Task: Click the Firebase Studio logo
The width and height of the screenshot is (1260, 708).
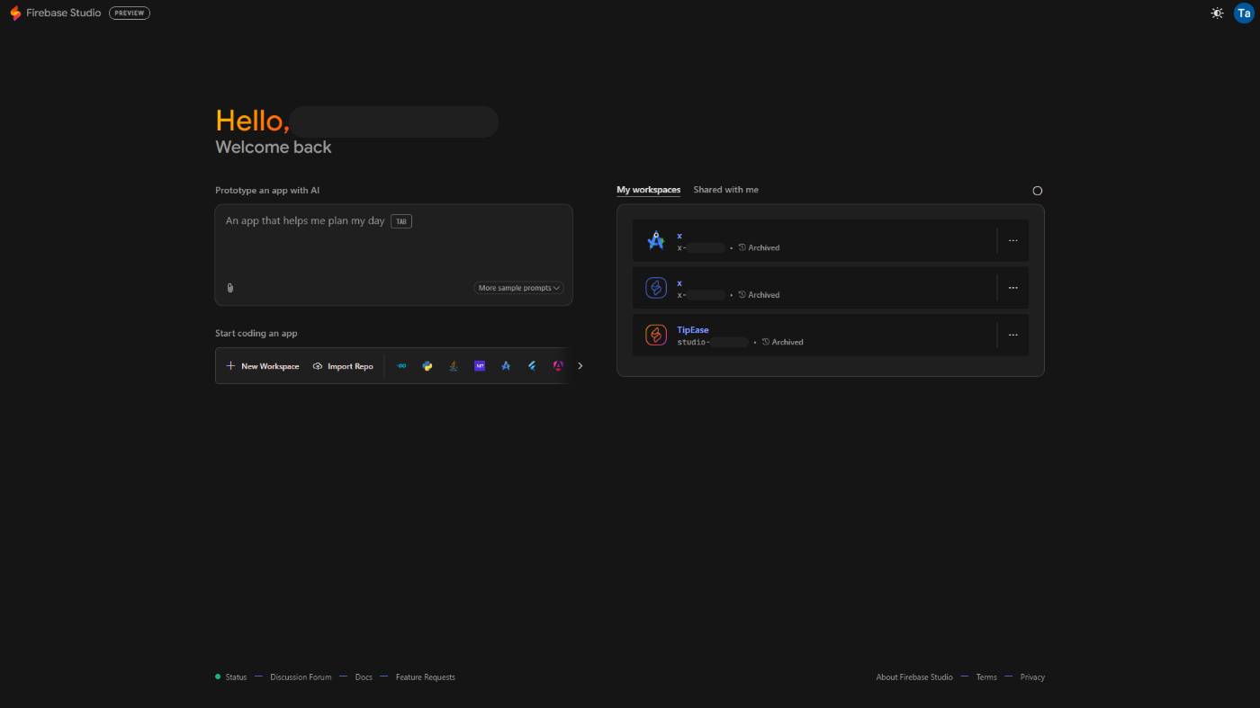Action: click(x=15, y=13)
